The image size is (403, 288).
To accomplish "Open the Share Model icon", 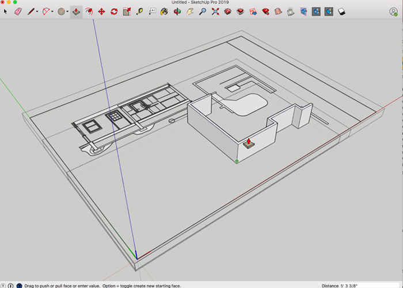I will (x=241, y=12).
